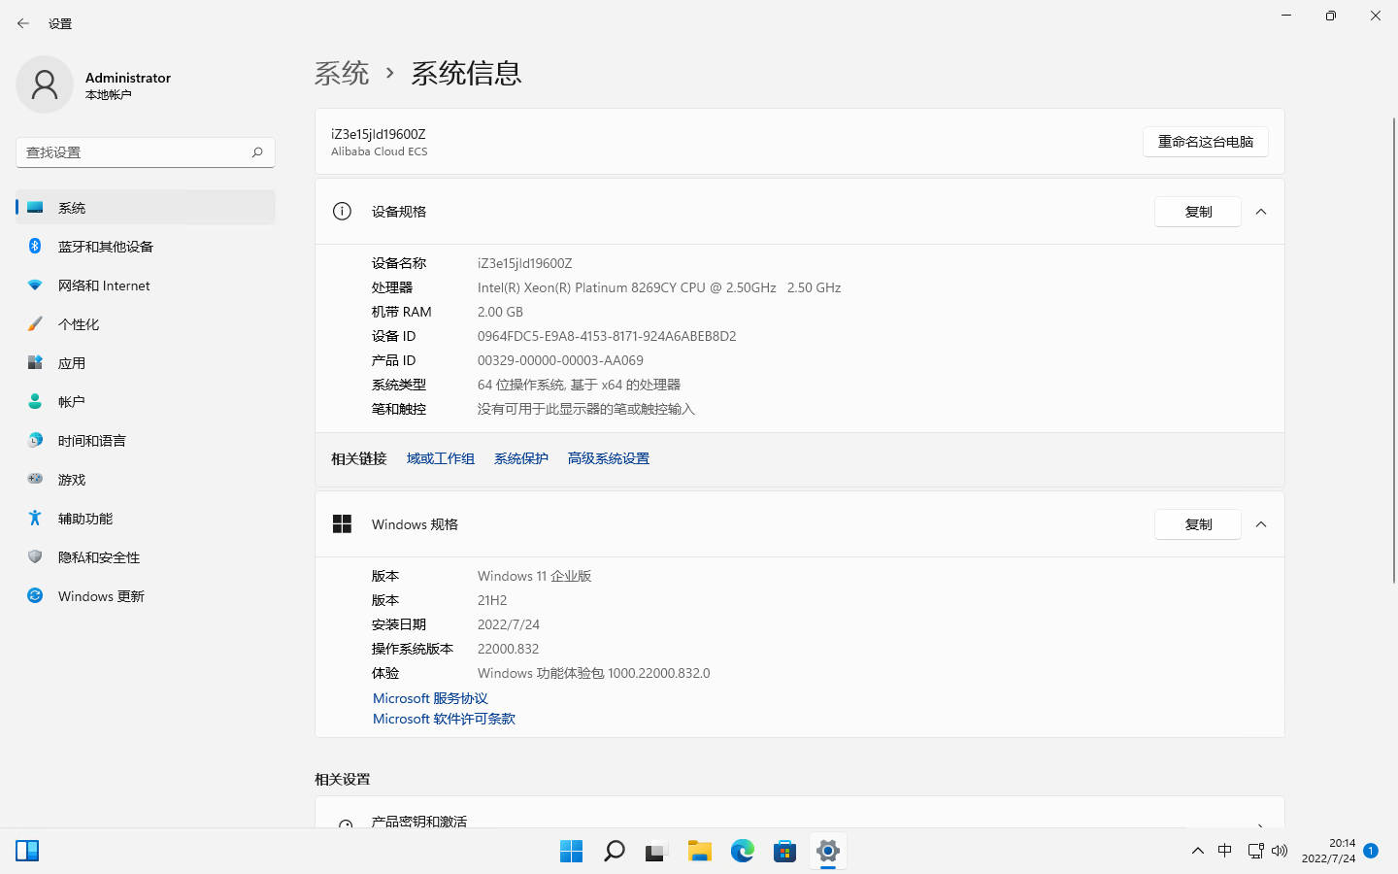The image size is (1398, 874).
Task: Expand 产品密钥和激活 row chevron
Action: [x=1261, y=824]
